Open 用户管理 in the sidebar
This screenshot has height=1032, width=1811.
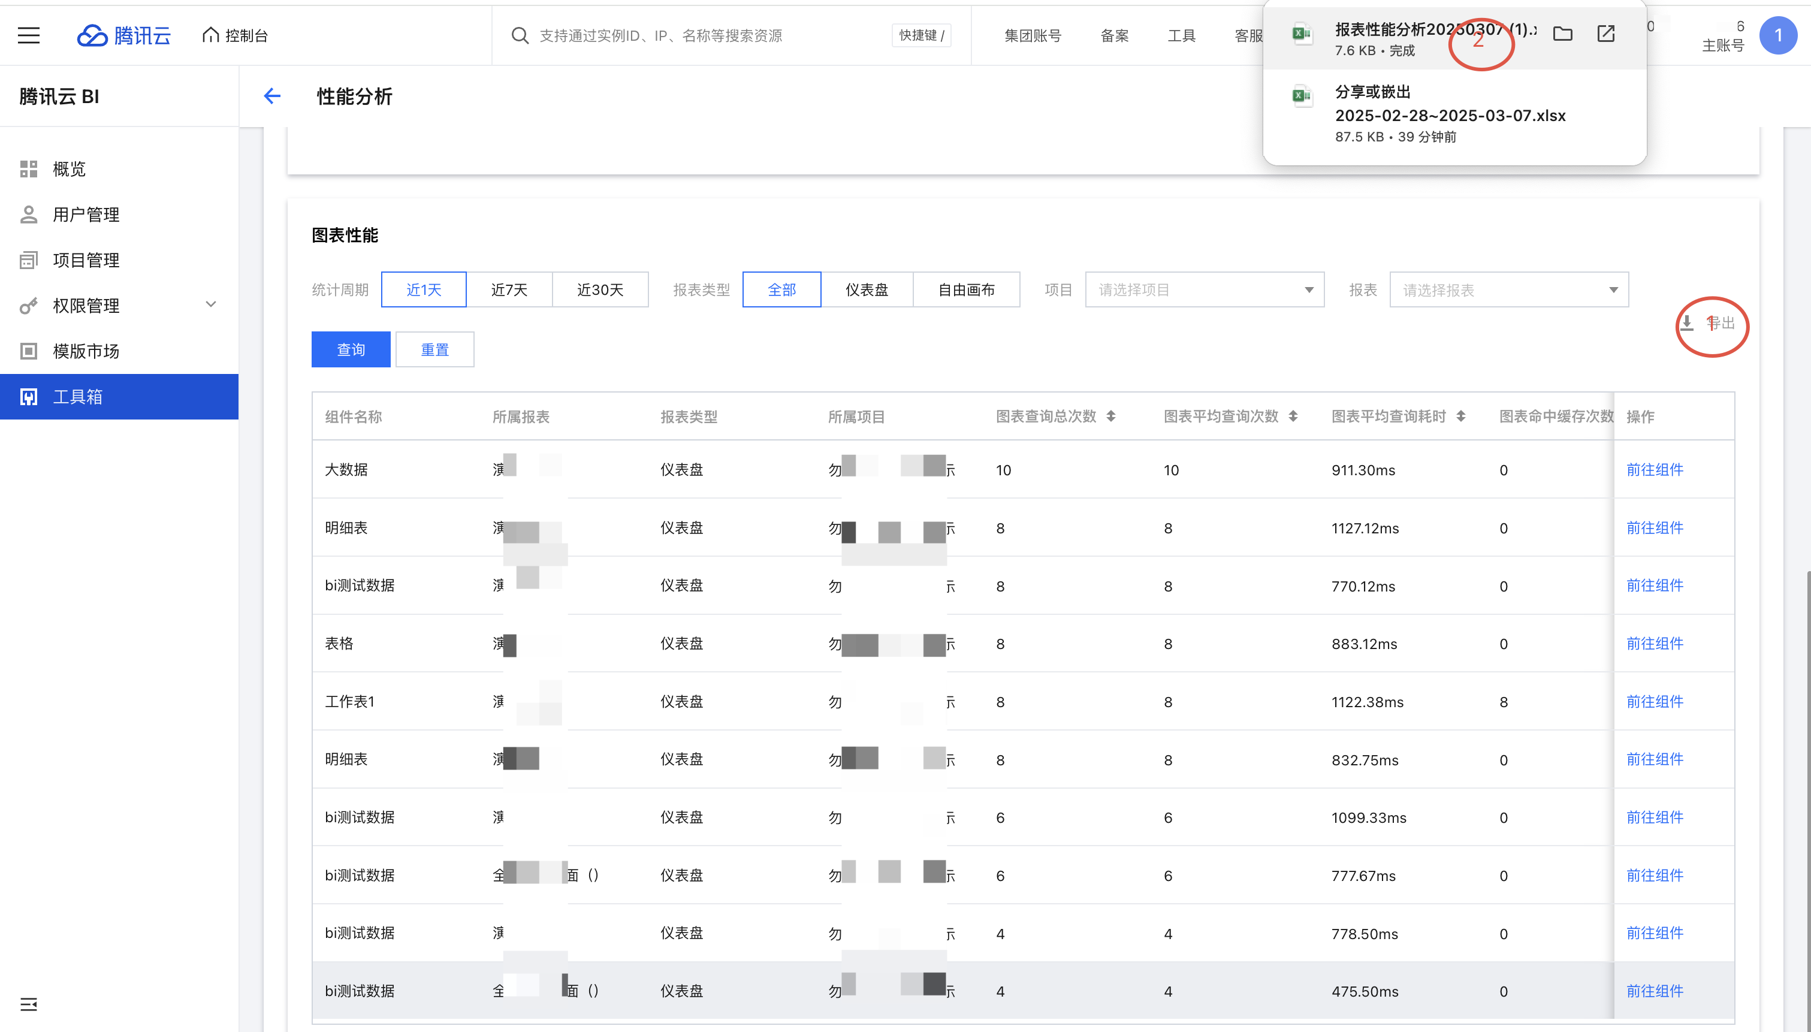tap(86, 215)
